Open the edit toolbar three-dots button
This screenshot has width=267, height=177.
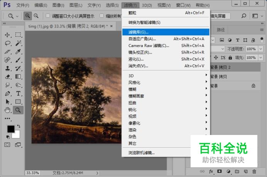(x=7, y=118)
